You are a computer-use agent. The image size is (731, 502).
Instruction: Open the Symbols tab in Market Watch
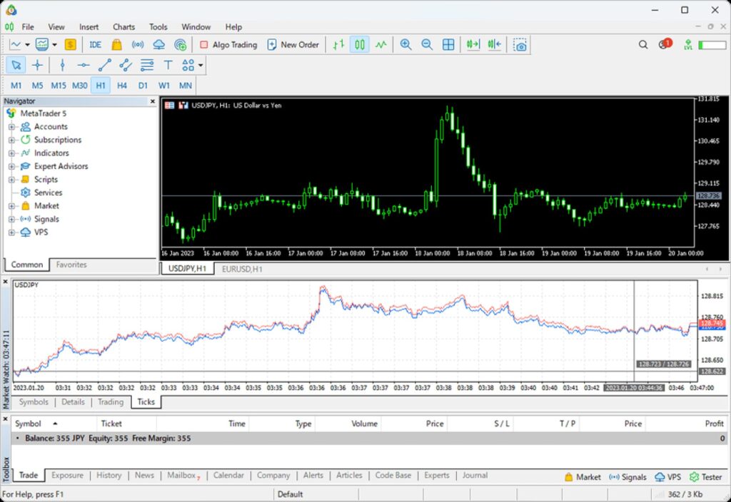point(34,402)
